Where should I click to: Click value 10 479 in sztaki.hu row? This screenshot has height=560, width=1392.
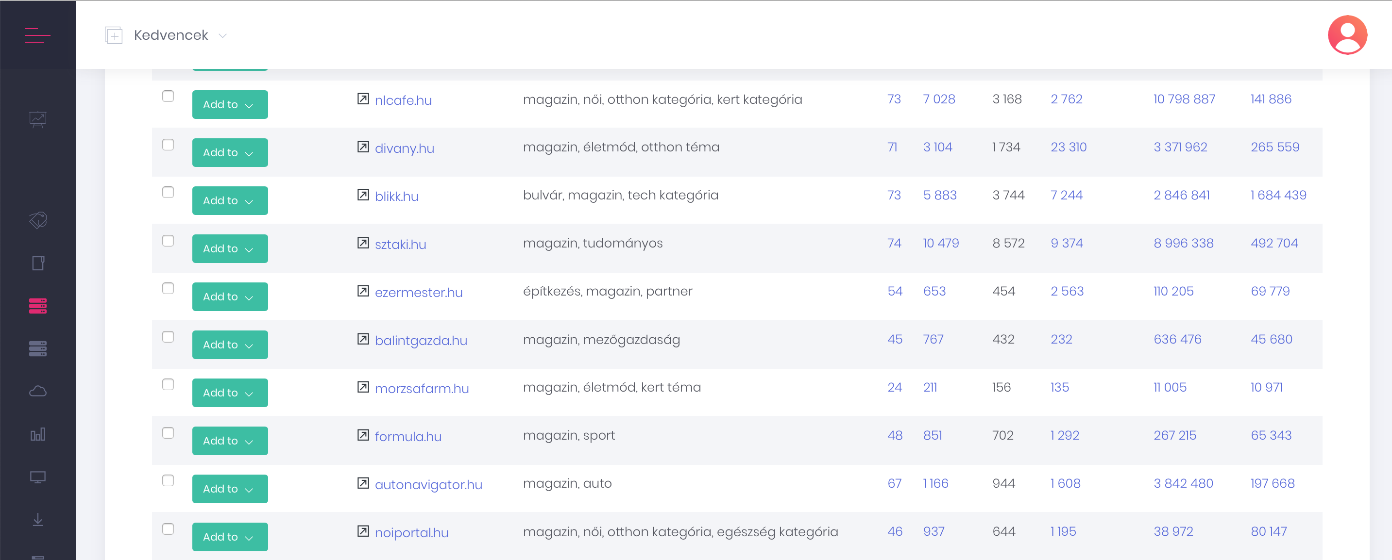tap(940, 244)
